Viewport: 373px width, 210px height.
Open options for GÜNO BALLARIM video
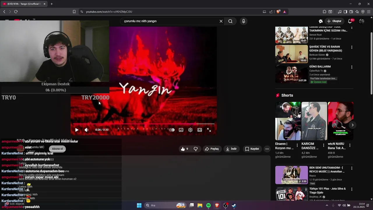pos(352,67)
